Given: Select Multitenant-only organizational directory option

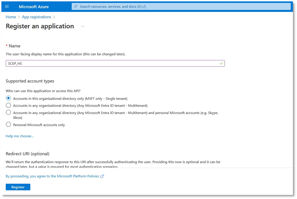Looking at the screenshot, I should point(9,105).
